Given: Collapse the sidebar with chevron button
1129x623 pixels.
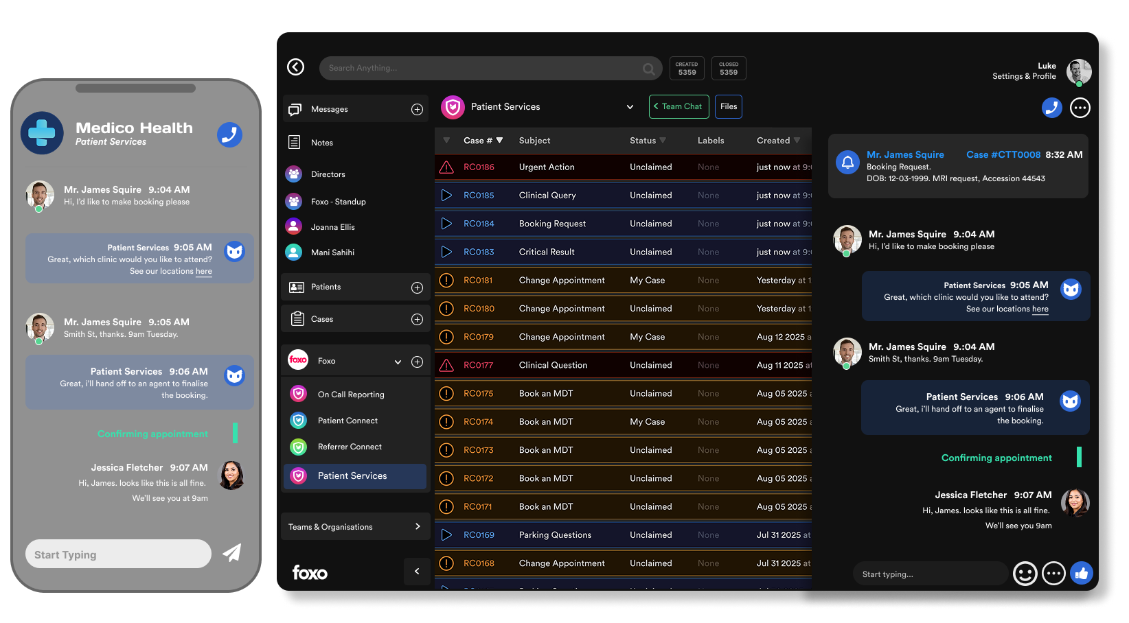Looking at the screenshot, I should tap(417, 571).
